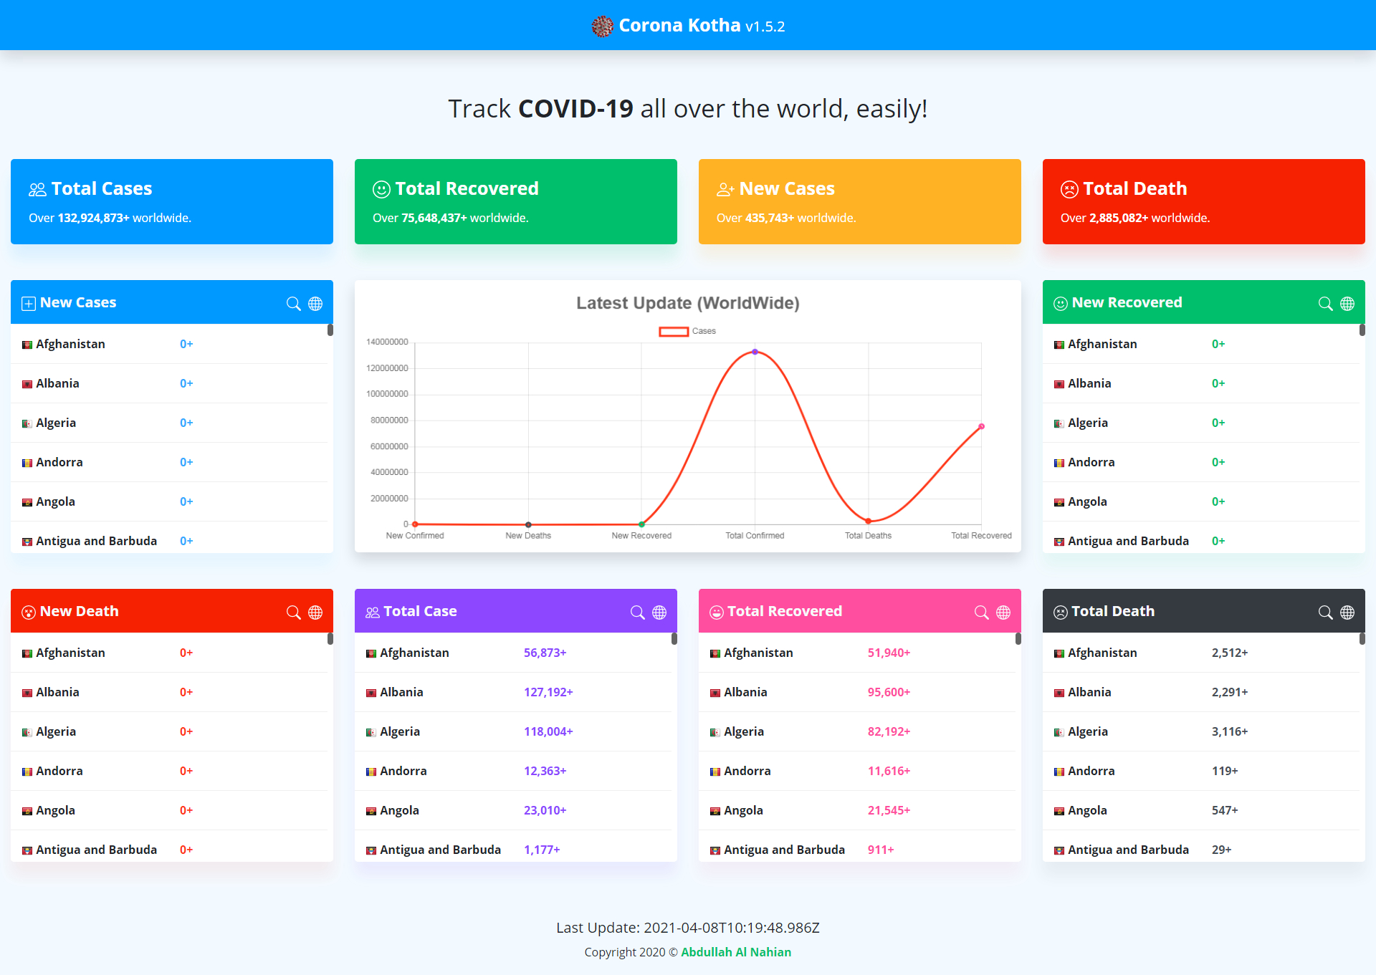Click globe icon in Total Case panel
Image resolution: width=1376 pixels, height=975 pixels.
click(x=659, y=612)
